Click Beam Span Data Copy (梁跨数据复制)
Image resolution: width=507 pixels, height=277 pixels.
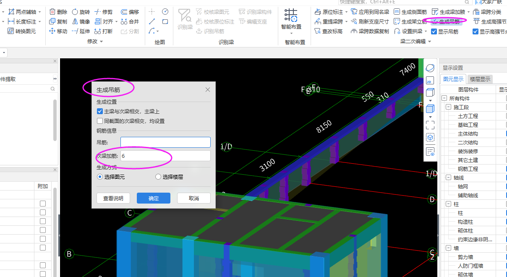tap(370, 31)
